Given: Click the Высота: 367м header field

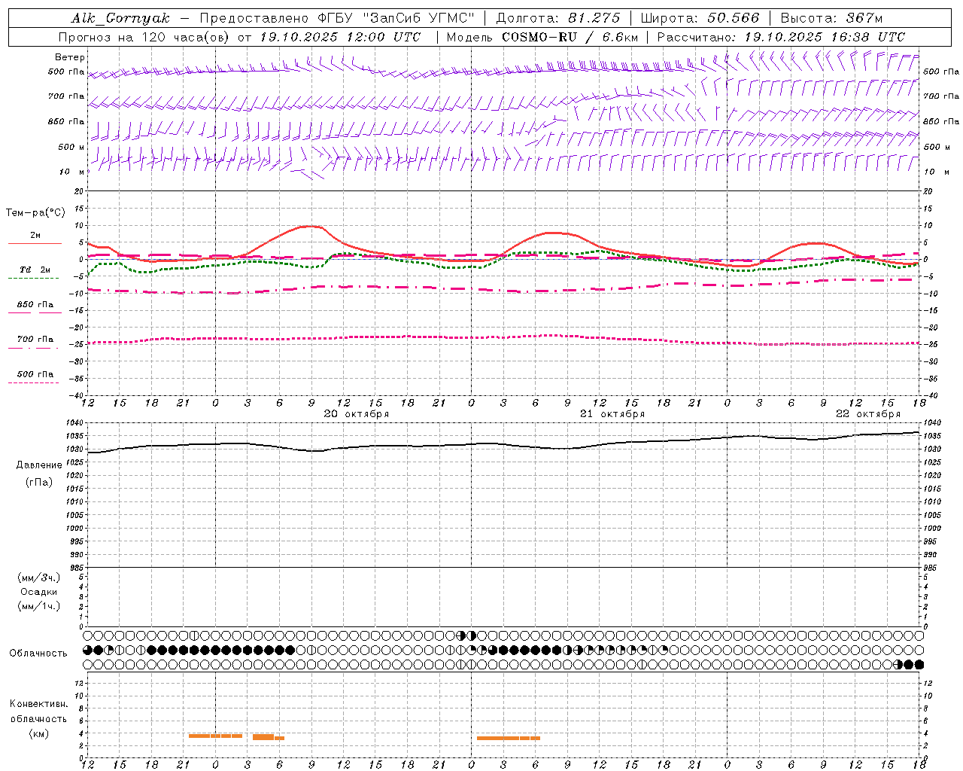Looking at the screenshot, I should 831,18.
